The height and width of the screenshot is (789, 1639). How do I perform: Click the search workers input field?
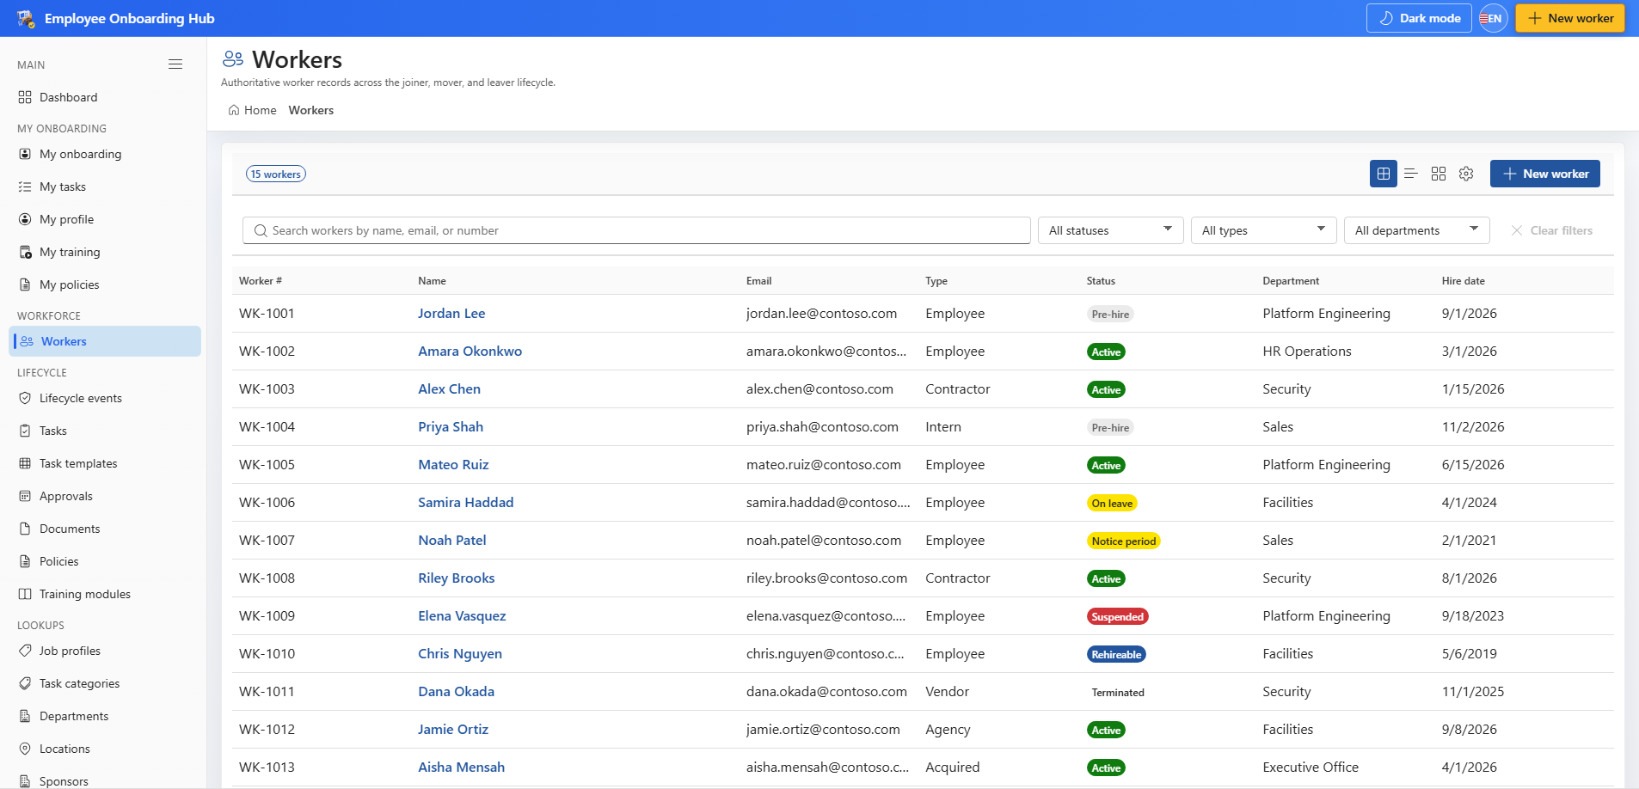636,230
